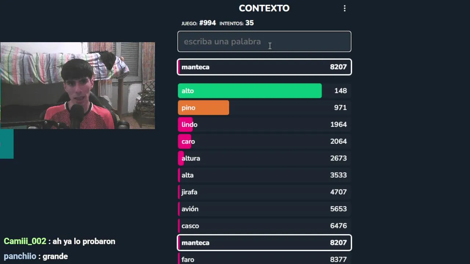This screenshot has height=264, width=470.
Task: Click the game number #994 label
Action: click(207, 23)
